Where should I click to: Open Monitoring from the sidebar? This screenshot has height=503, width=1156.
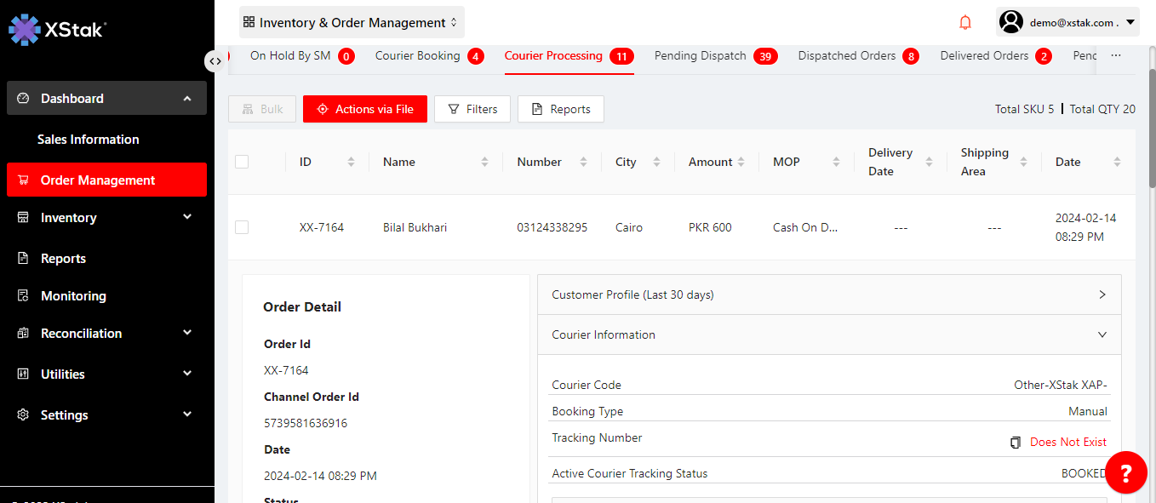coord(73,296)
